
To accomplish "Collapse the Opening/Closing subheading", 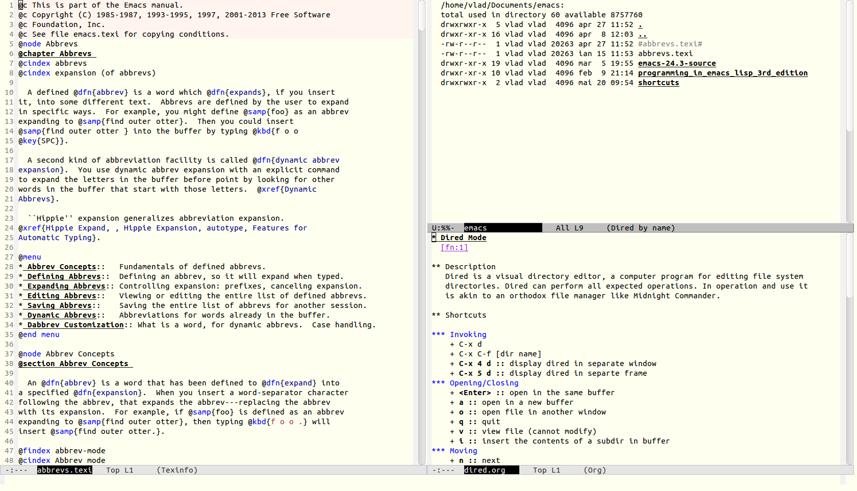I will 475,383.
